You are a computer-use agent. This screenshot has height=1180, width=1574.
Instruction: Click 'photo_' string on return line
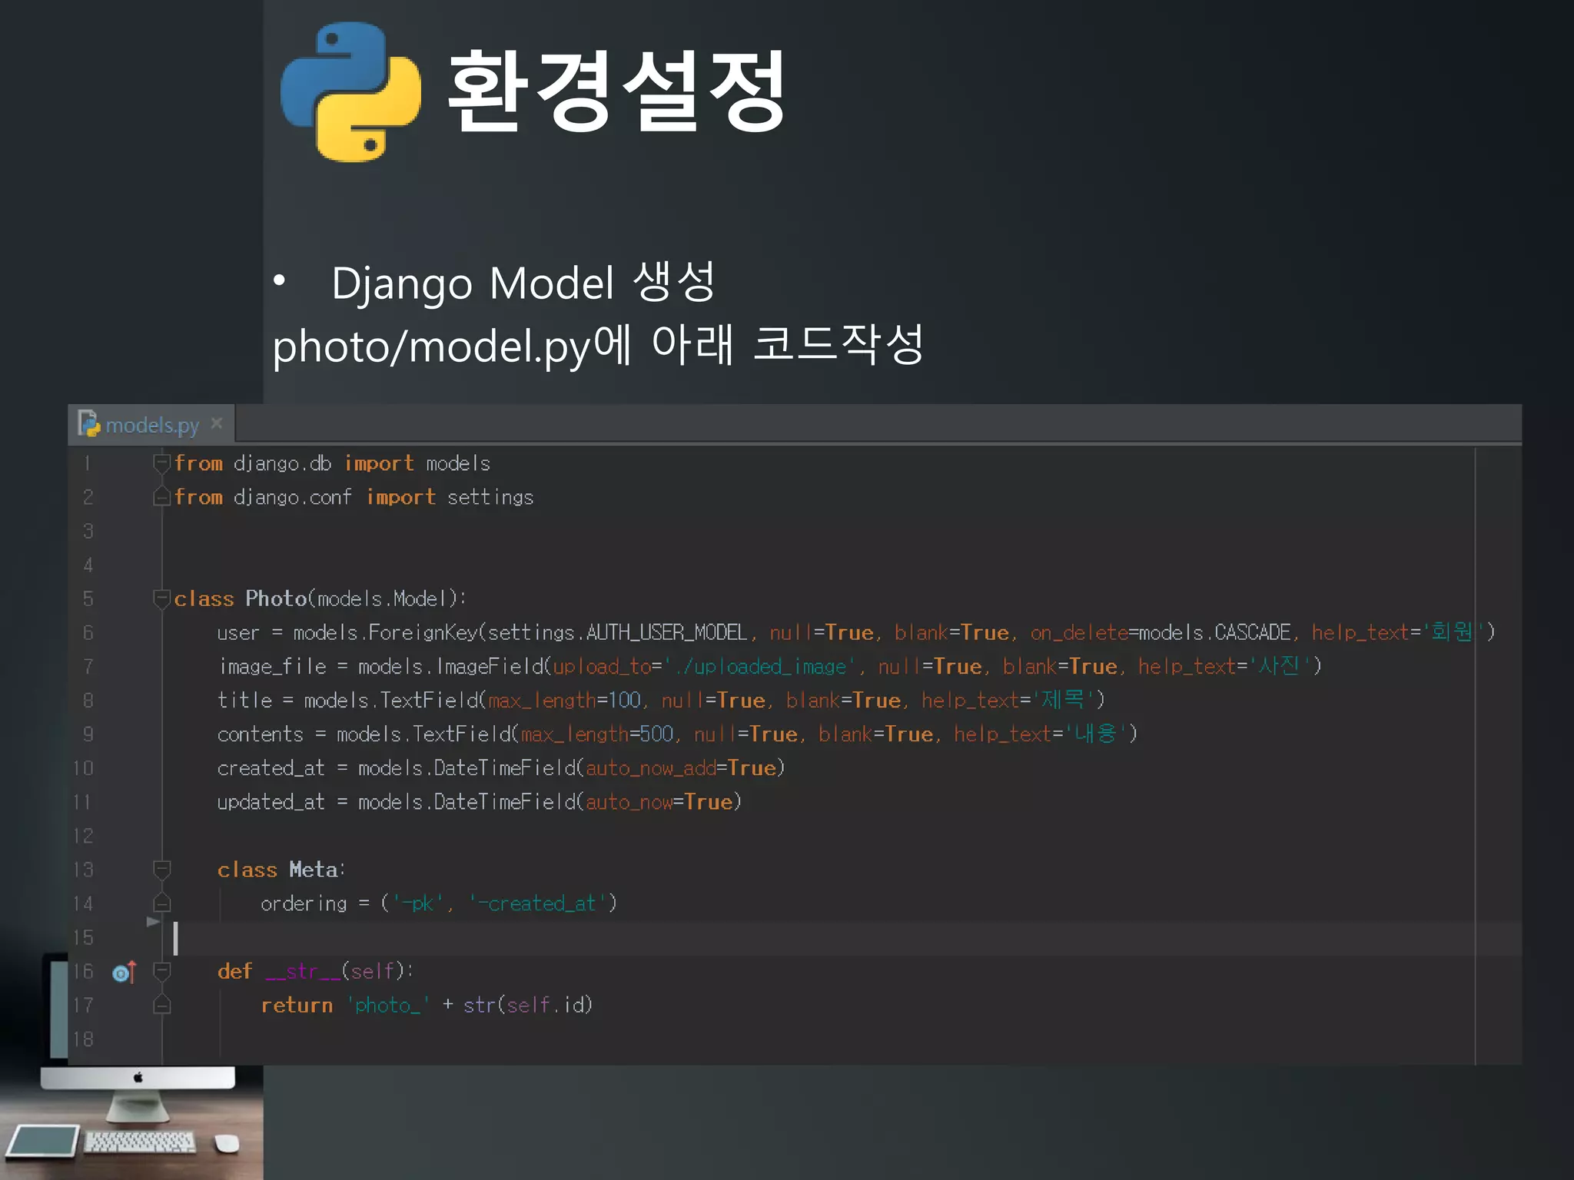(387, 1005)
